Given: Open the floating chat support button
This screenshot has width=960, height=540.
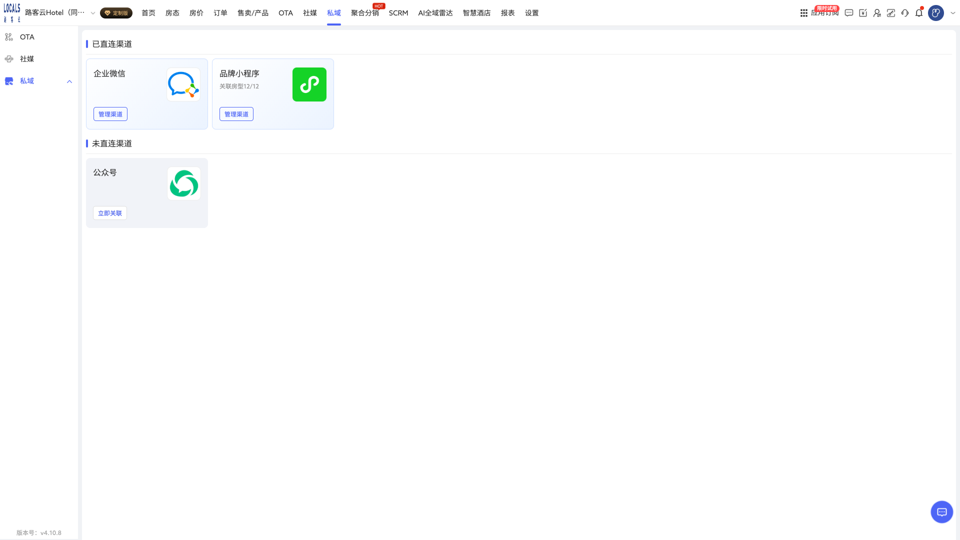Looking at the screenshot, I should [x=942, y=512].
